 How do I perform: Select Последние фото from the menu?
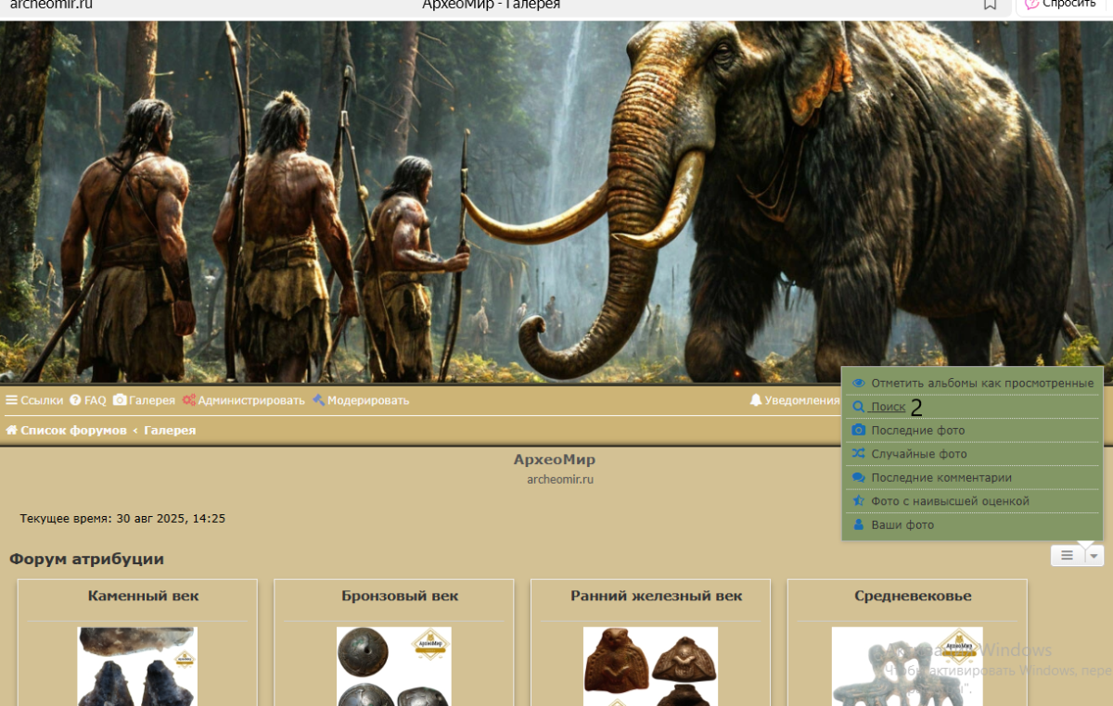[917, 431]
